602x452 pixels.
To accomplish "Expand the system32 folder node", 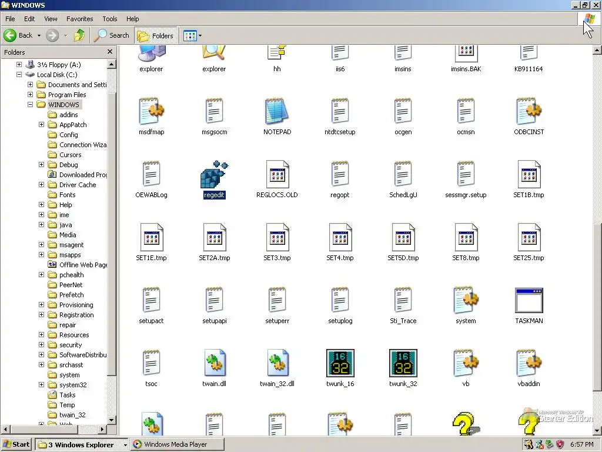I will [42, 385].
